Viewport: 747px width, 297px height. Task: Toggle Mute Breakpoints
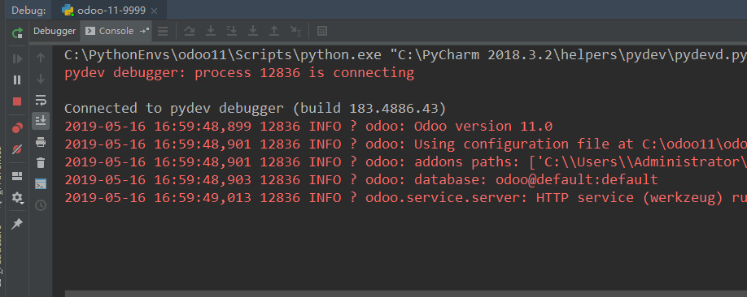17,148
